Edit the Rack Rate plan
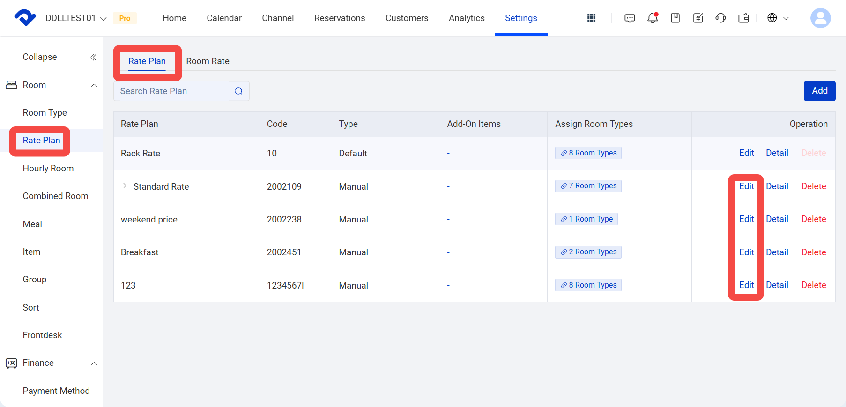Viewport: 846px width, 407px height. [x=746, y=153]
